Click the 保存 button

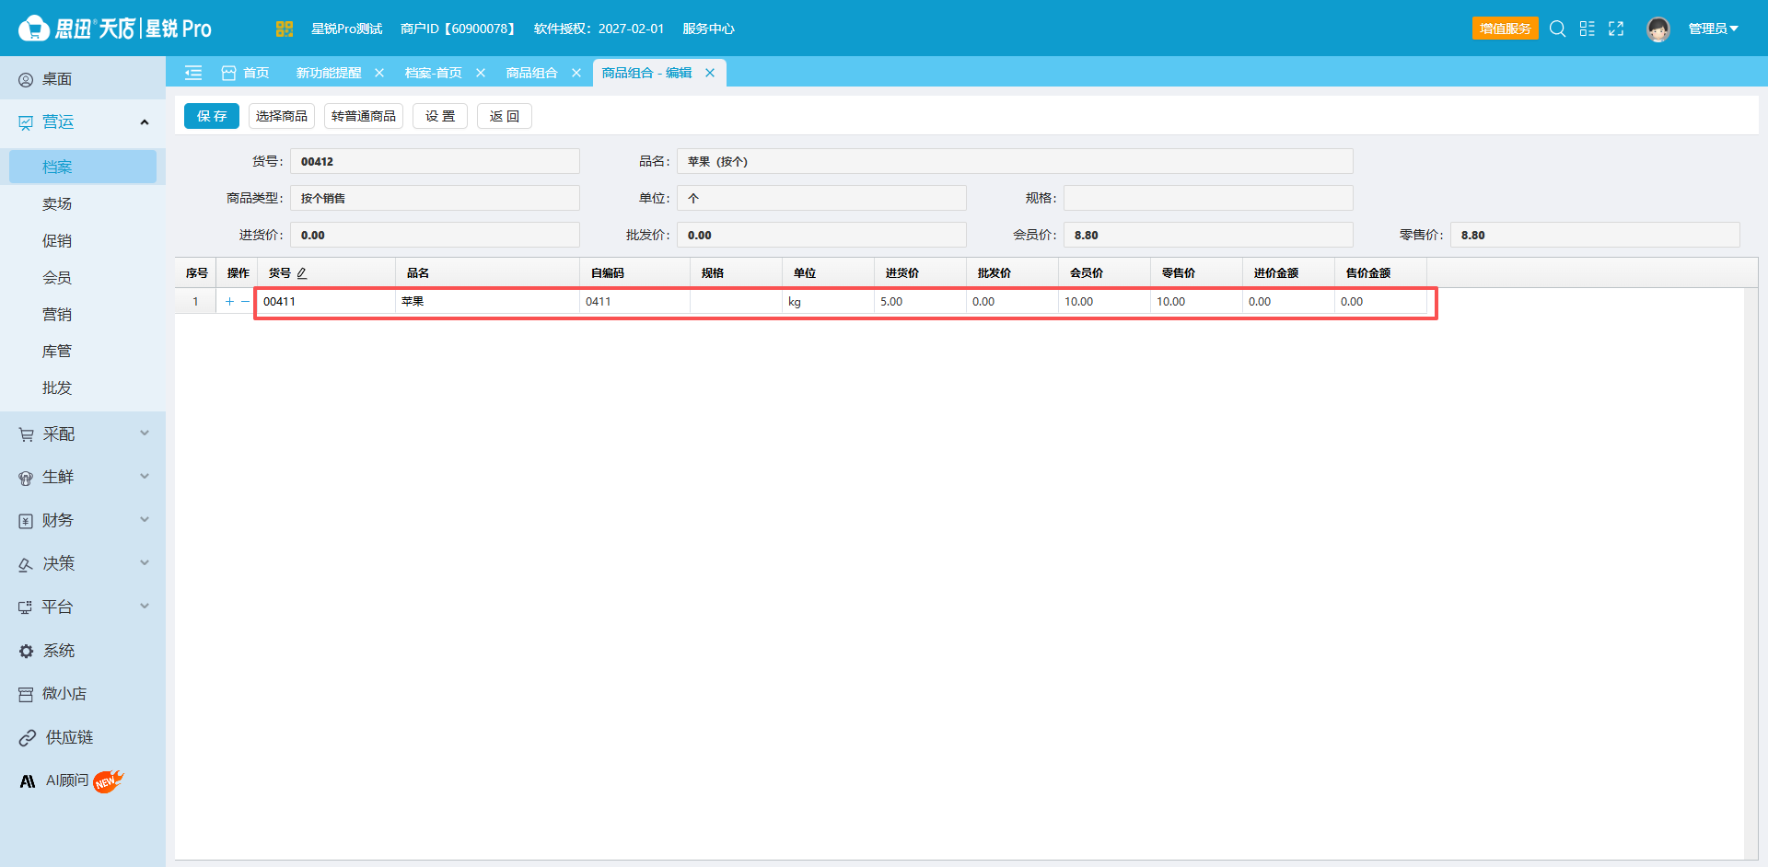212,116
